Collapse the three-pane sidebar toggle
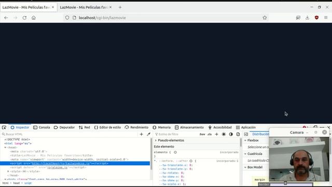332x187 pixels. click(x=246, y=134)
